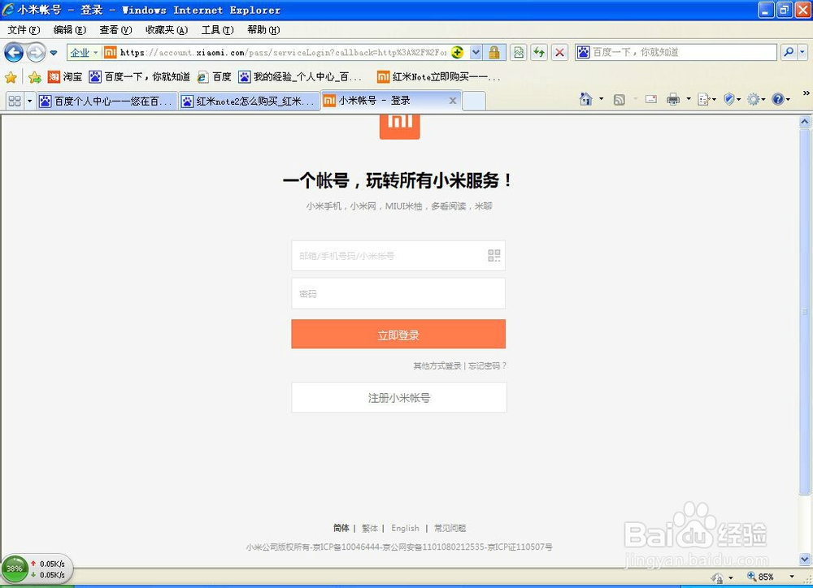813x588 pixels.
Task: Refresh the page with green arrows icon
Action: [x=539, y=52]
